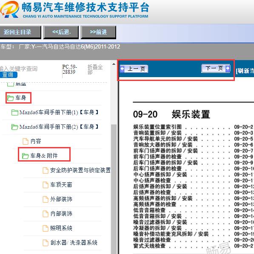This screenshot has height=254, width=254.
Task: Click 后车门扬声器的检查 contents line
Action: tap(194, 169)
